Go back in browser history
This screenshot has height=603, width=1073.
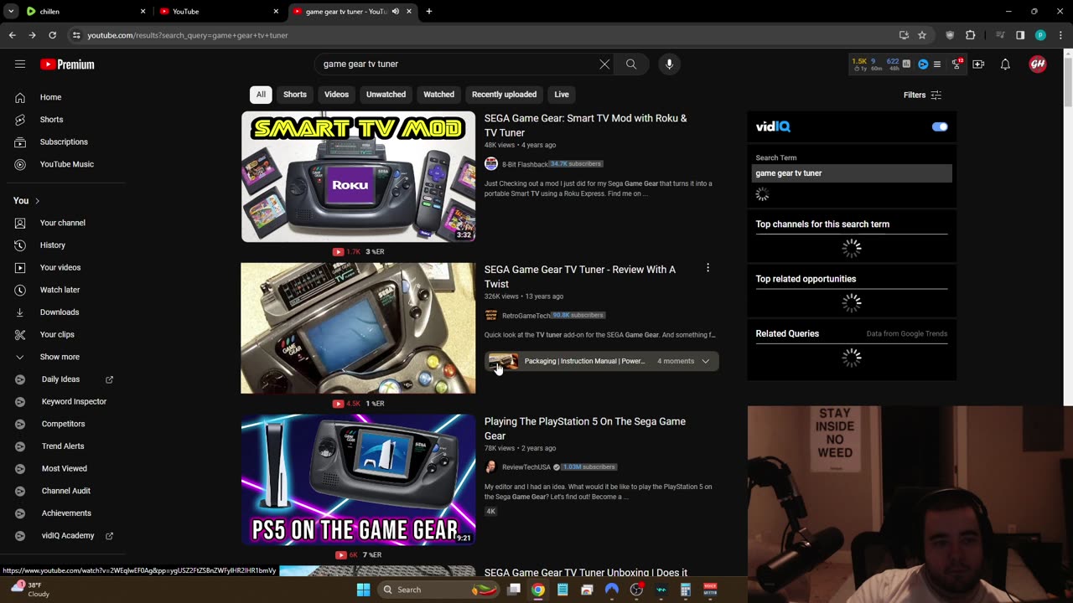(x=12, y=35)
